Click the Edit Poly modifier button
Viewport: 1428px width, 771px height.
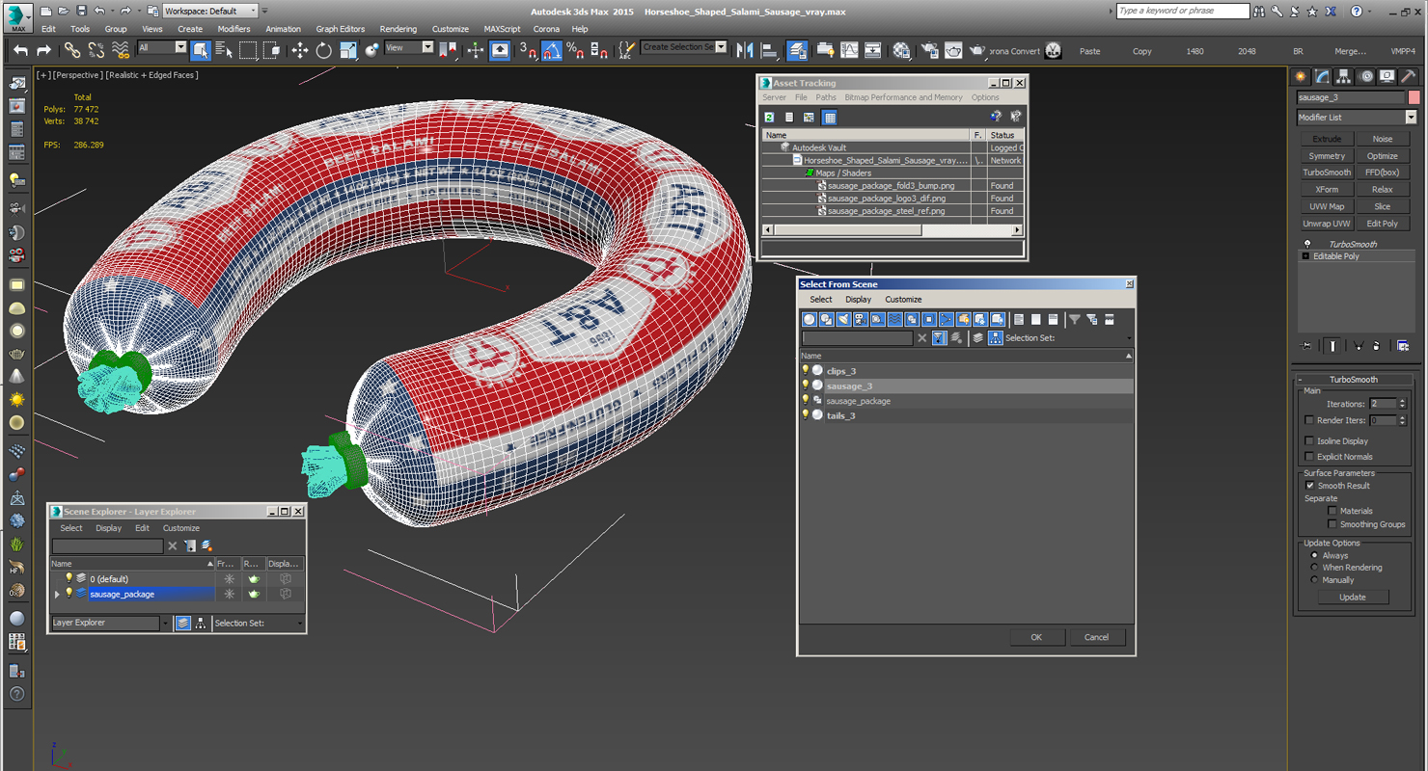coord(1382,224)
